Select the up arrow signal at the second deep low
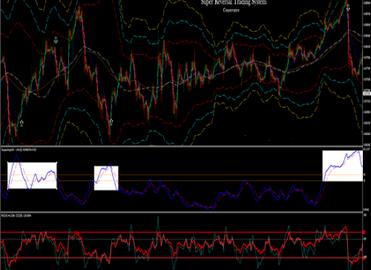Viewport: 371px width, 270px height. (x=111, y=122)
